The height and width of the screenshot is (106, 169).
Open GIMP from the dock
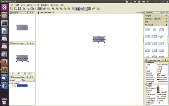click(4, 70)
